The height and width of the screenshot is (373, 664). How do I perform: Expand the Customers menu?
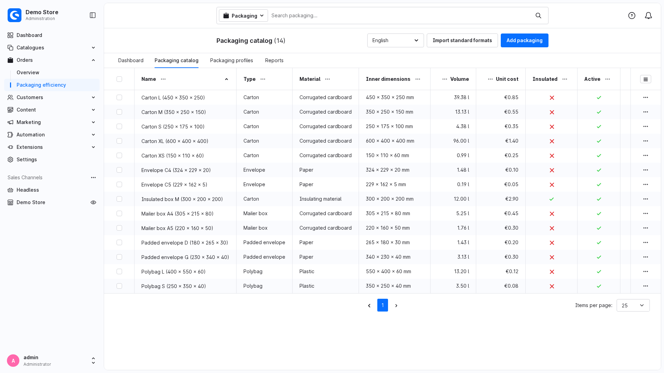tap(52, 97)
